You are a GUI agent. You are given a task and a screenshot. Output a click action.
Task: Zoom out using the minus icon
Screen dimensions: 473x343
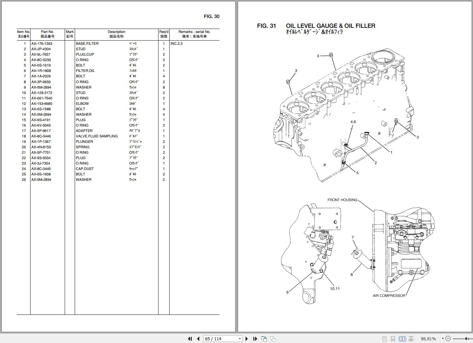click(x=448, y=339)
